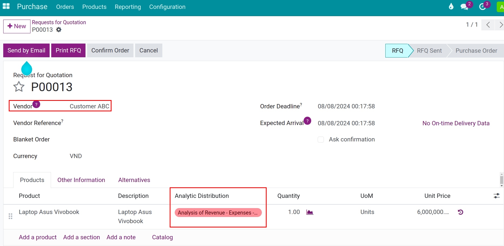Open the conversations messages icon

coord(465,7)
